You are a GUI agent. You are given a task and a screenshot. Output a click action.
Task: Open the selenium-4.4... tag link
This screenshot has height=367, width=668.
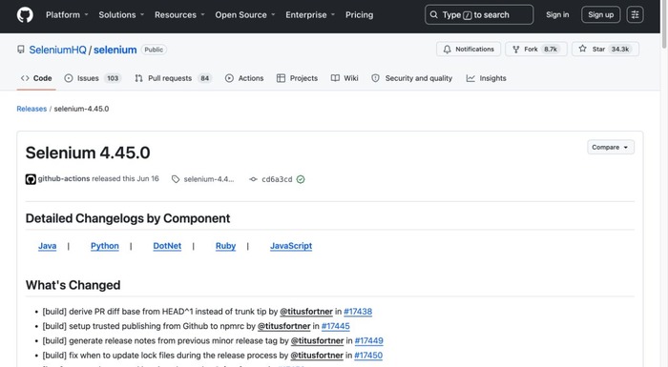pos(209,179)
